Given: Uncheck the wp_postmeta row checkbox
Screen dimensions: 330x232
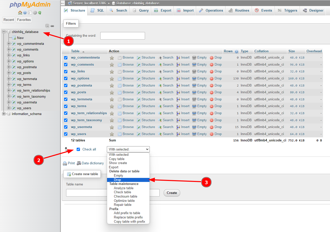Looking at the screenshot, I should pos(66,86).
